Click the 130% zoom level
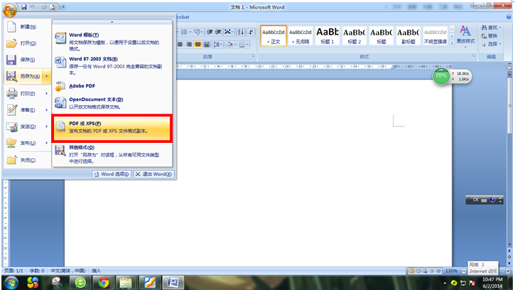The image size is (515, 290). 451,271
